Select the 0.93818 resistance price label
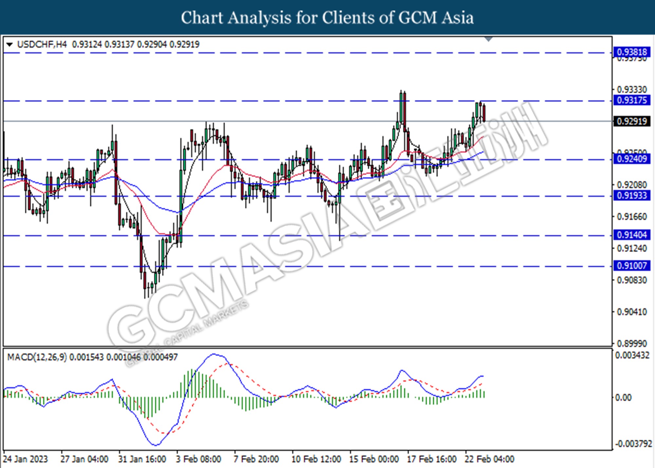Viewport: 655px width, 468px height. click(632, 52)
